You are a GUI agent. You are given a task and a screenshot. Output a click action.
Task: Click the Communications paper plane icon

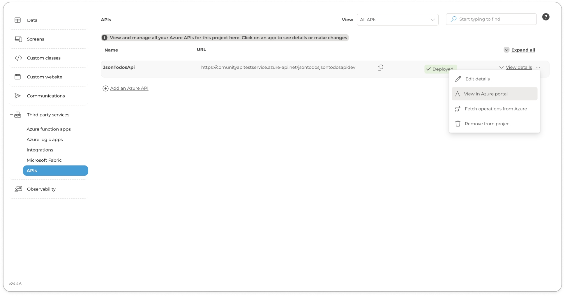pos(18,96)
